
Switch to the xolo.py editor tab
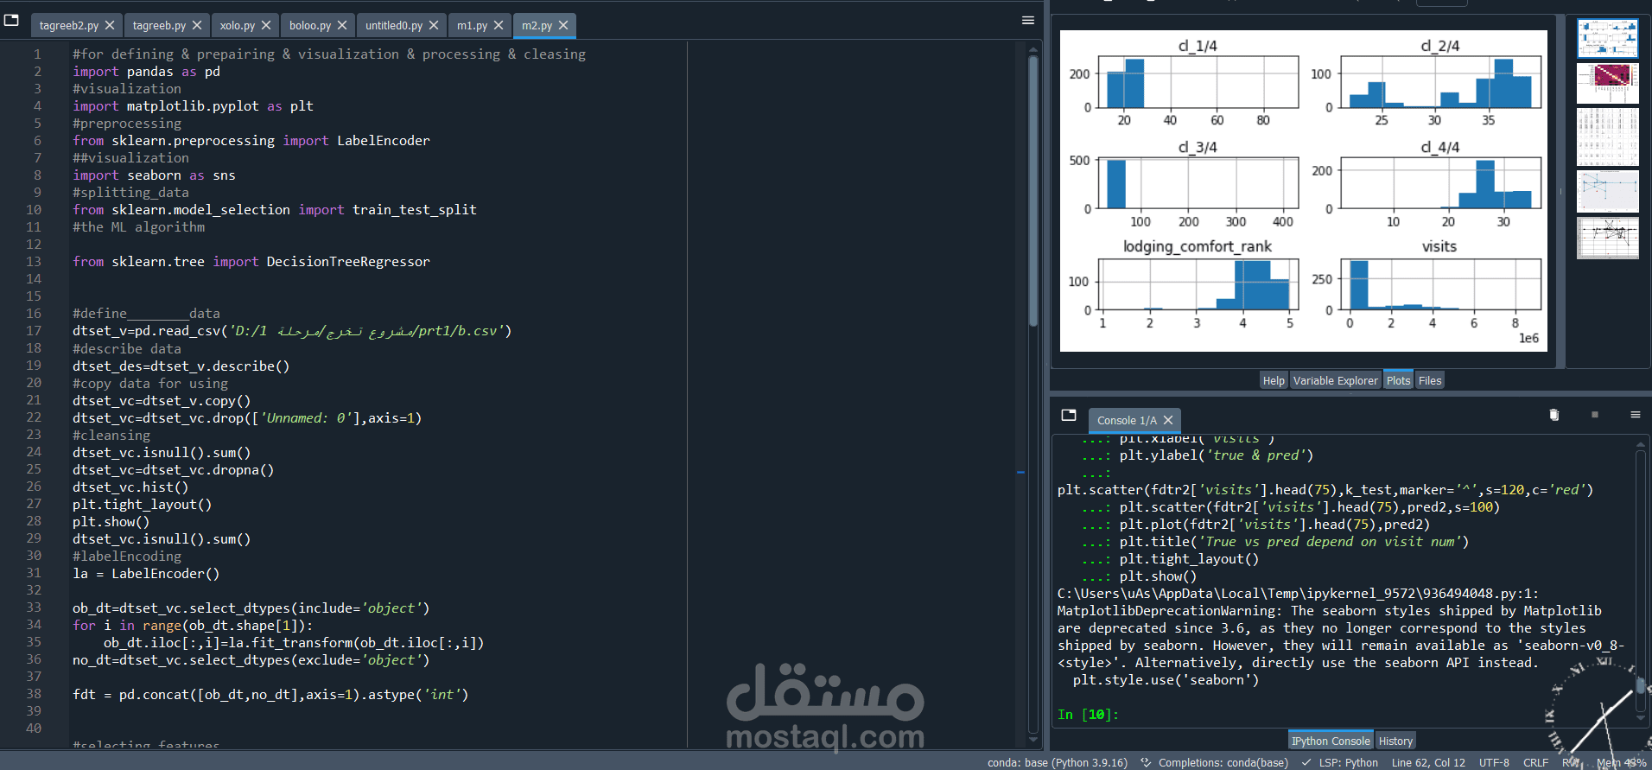(x=237, y=26)
